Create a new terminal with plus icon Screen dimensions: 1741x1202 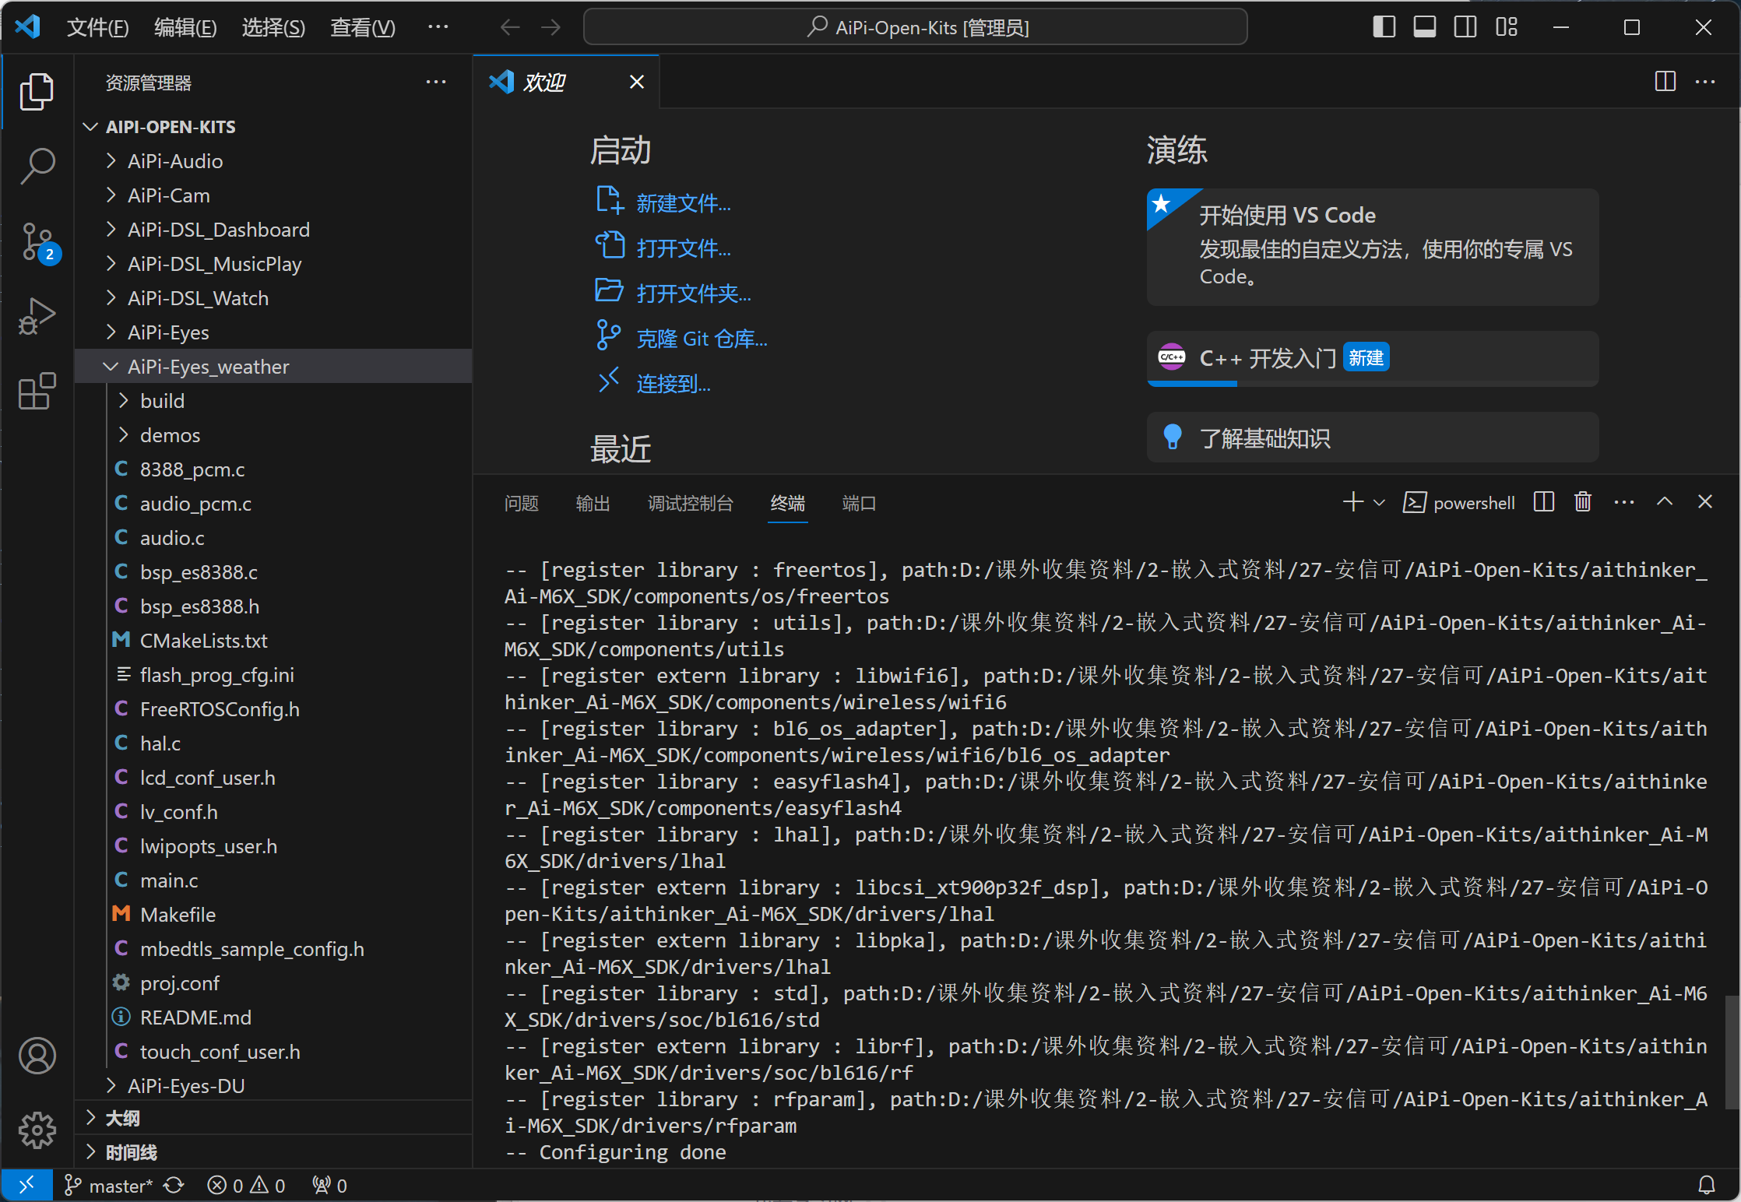click(x=1353, y=502)
